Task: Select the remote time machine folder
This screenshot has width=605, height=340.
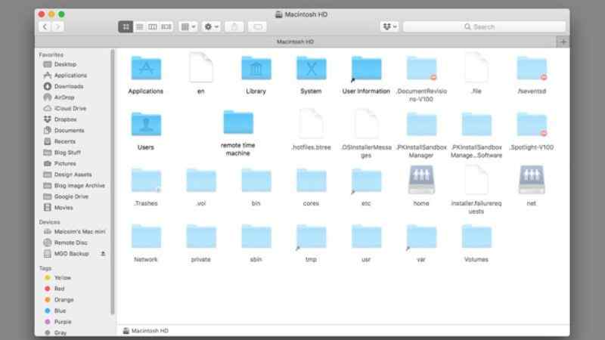Action: click(x=238, y=122)
